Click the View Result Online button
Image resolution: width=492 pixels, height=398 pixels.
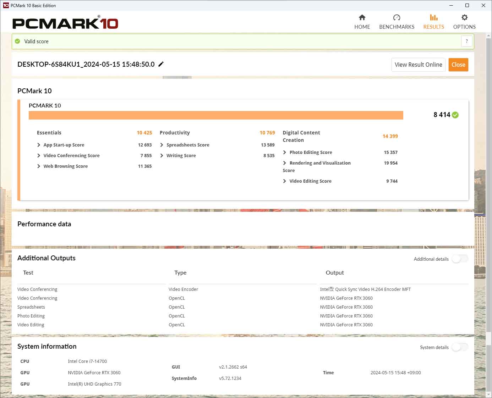click(x=418, y=65)
